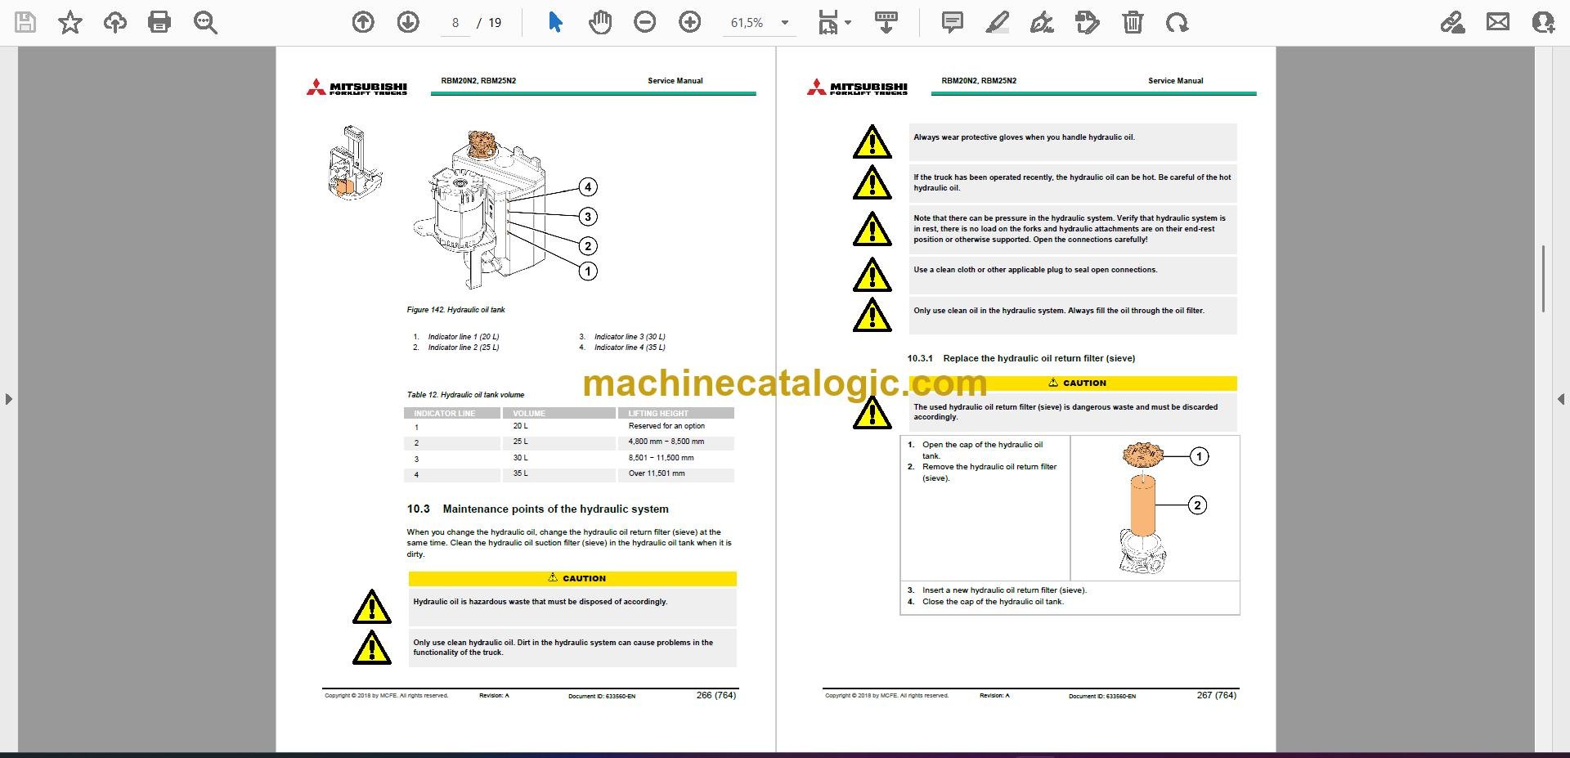Click the caption 'Table 12. Hydraulic oil tank volume'
Screen dimensions: 1570x758
click(x=465, y=395)
